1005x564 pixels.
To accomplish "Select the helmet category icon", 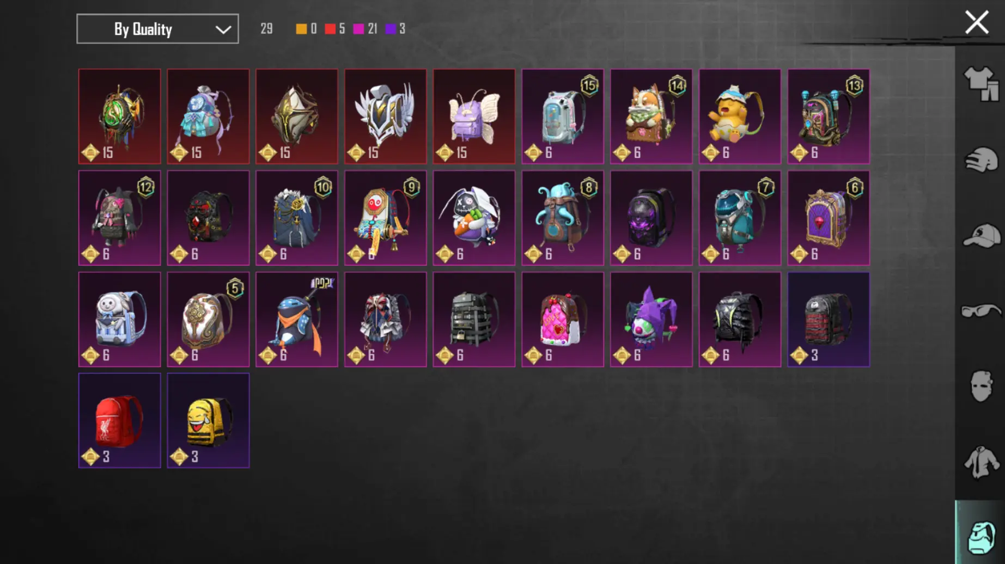I will pos(981,160).
